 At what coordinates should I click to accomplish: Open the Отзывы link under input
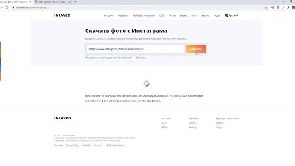141,57
